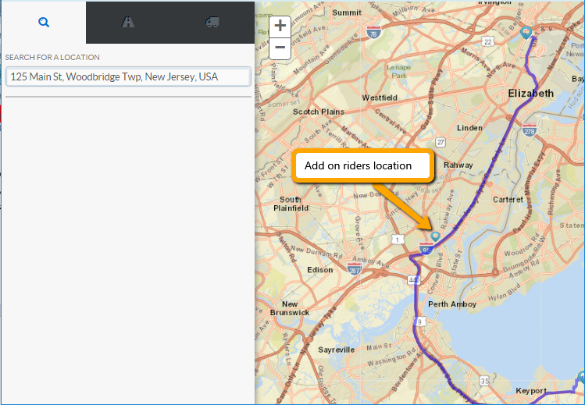Click the Westfield label on map
The image size is (585, 405).
(380, 98)
